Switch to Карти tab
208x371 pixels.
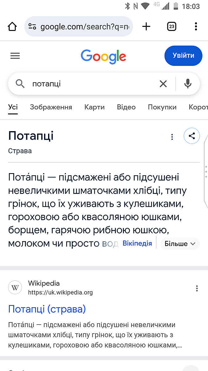94,107
